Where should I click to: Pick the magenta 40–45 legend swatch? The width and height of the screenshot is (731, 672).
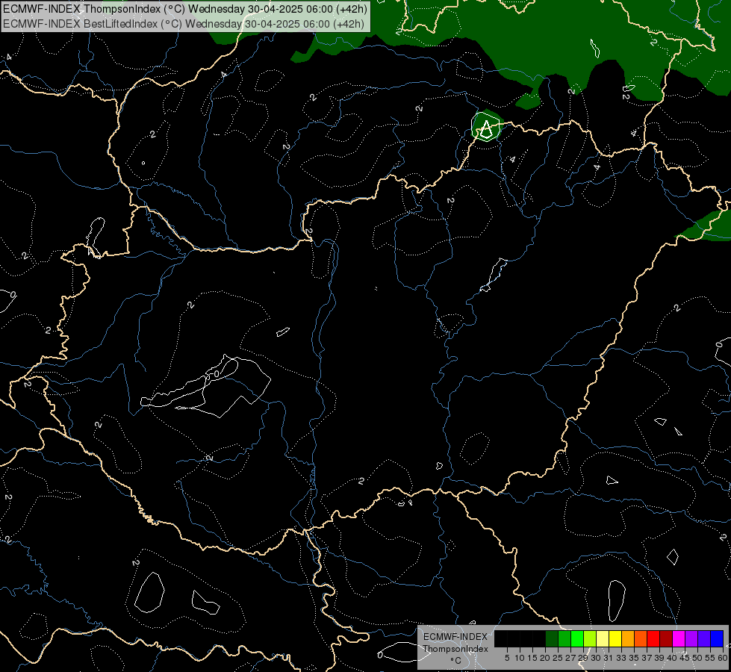[x=679, y=639]
